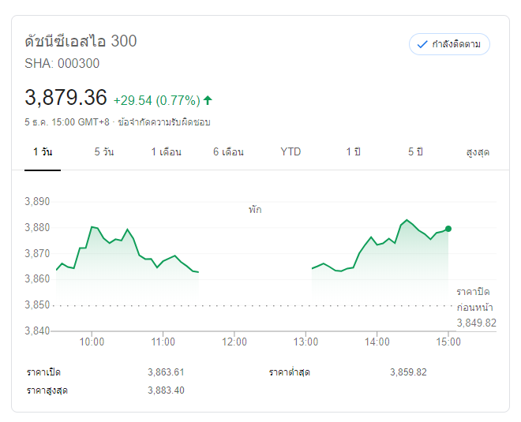Viewport: 521px width, 422px height.
Task: Select the YTD tab
Action: coord(290,151)
